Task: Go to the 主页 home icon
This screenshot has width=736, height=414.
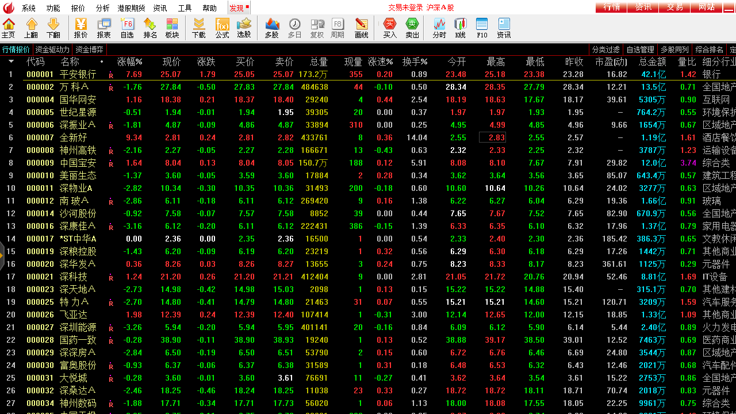Action: [x=9, y=28]
